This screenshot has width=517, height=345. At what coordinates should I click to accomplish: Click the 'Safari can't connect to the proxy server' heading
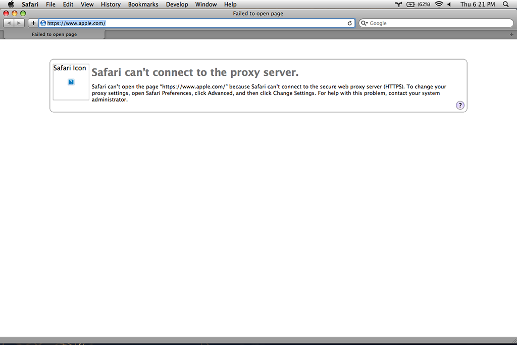[195, 72]
